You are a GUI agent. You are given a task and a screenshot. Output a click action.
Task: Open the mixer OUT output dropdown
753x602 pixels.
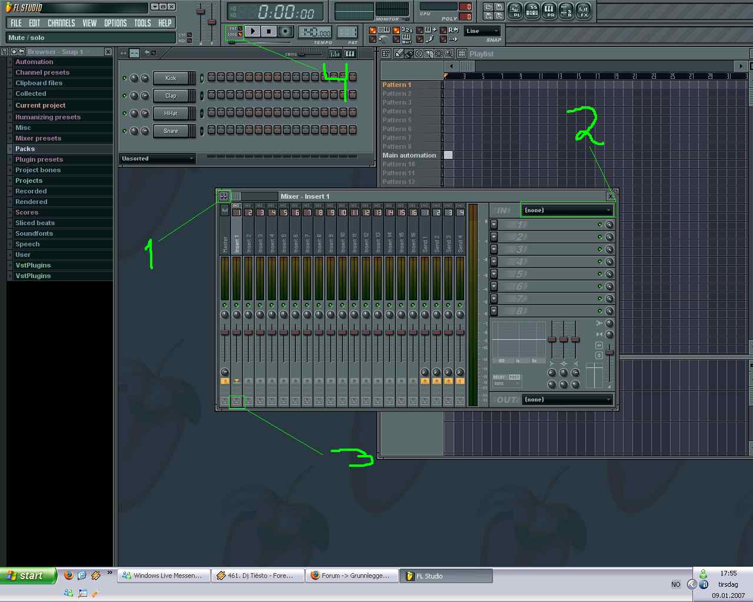[x=568, y=399]
